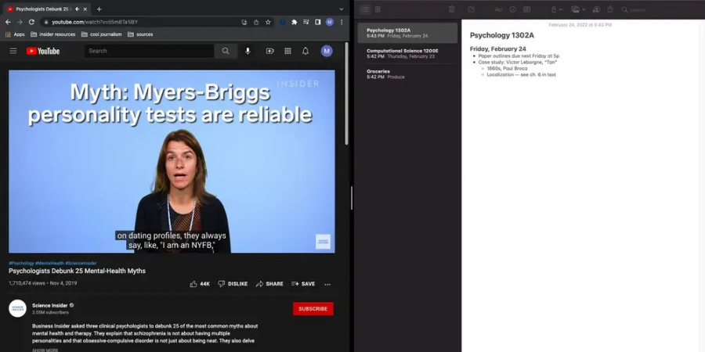Add people to the note
This screenshot has width=705, height=352.
click(596, 9)
